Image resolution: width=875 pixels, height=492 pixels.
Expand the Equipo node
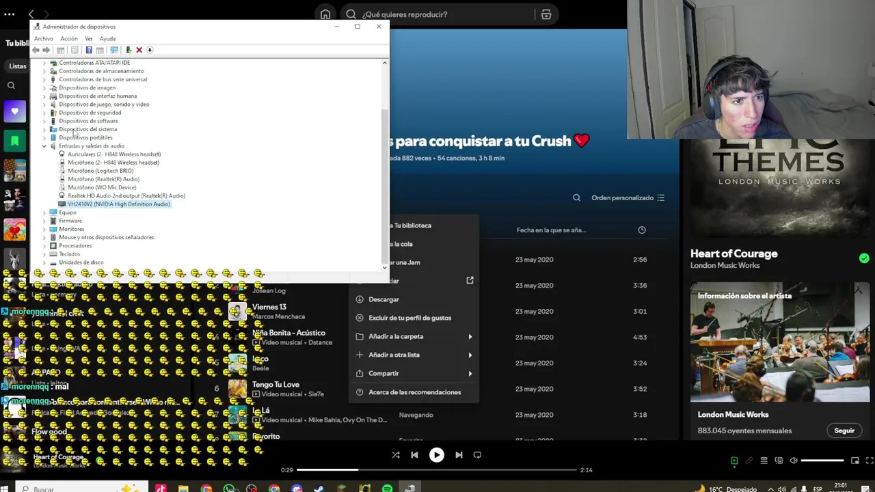click(44, 213)
